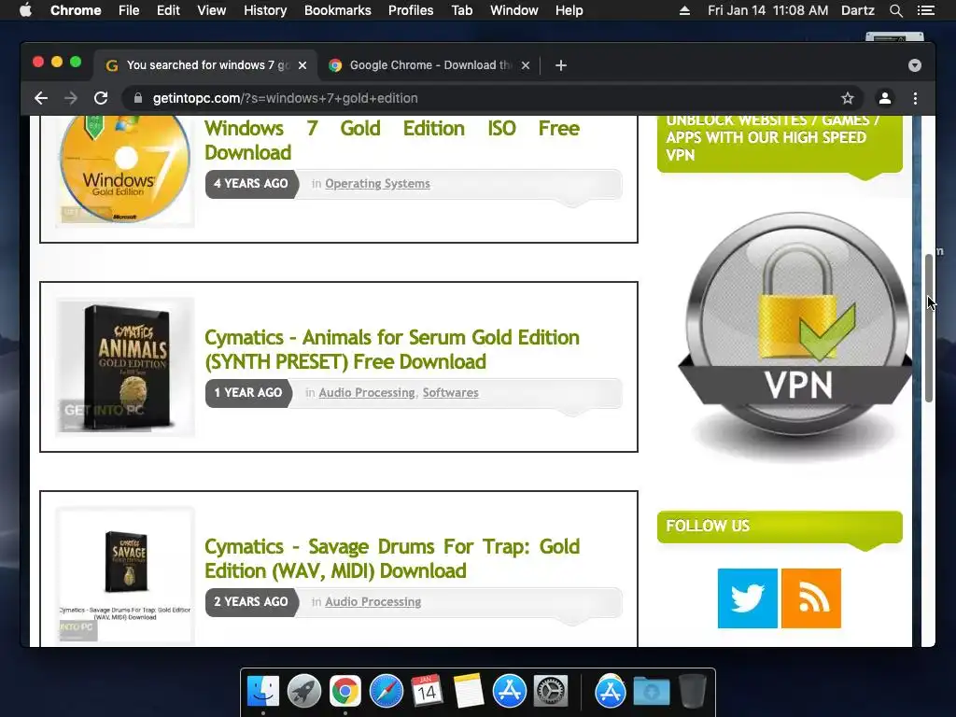This screenshot has height=717, width=956.
Task: Click the date and time in menu bar
Action: pos(767,10)
